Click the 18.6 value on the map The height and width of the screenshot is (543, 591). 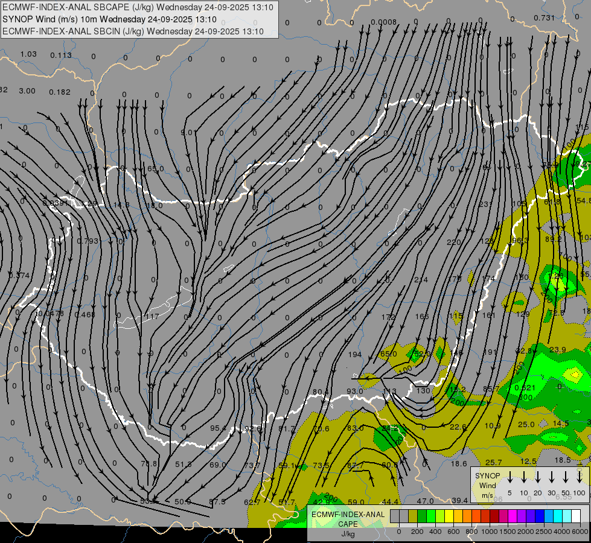click(459, 463)
